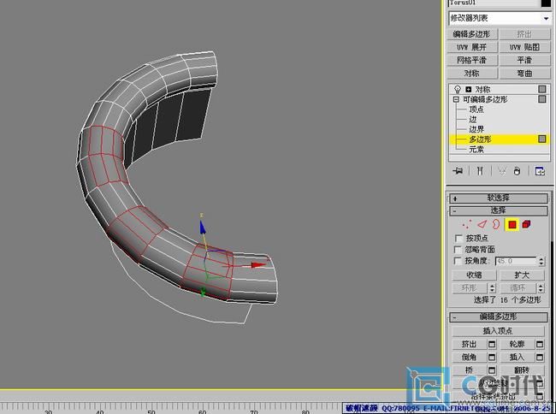Collapse the 选择 rollout
The image size is (556, 414).
coord(498,211)
